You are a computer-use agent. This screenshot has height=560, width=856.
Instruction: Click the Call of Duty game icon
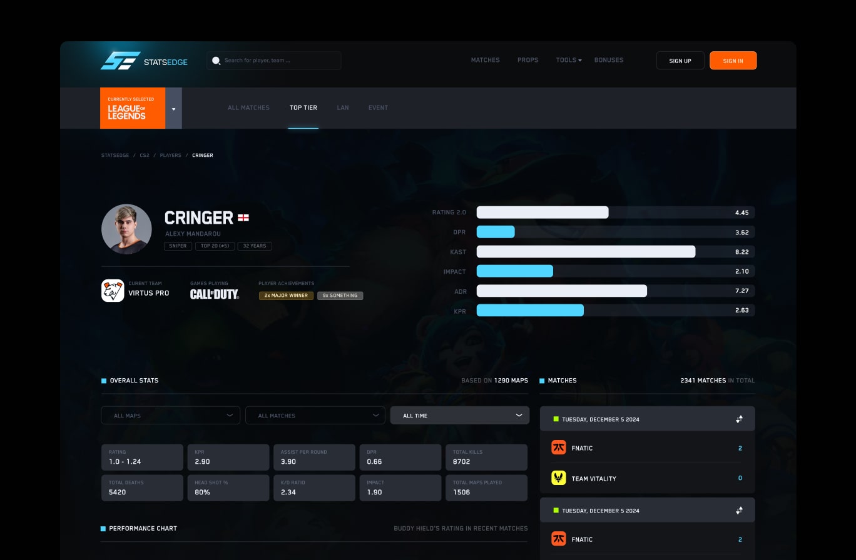tap(215, 293)
